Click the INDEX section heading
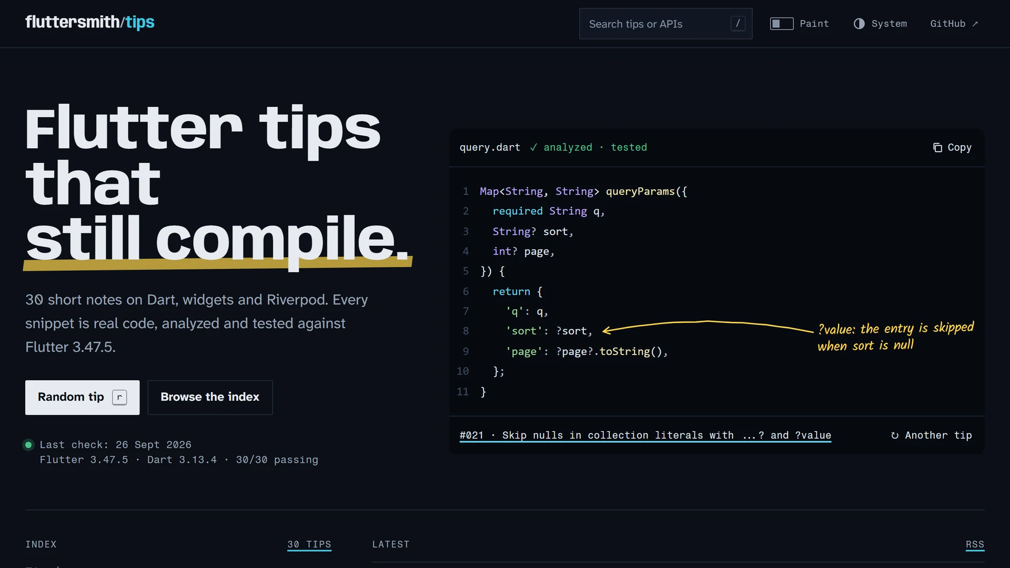 point(41,544)
